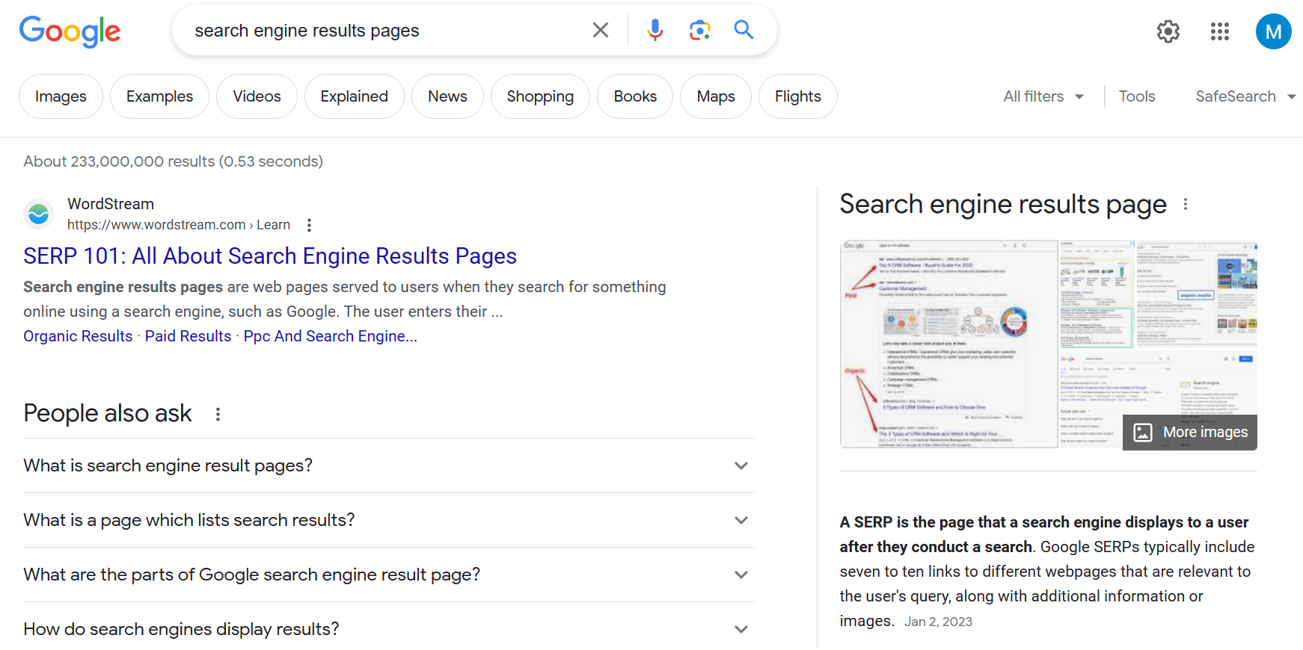Image resolution: width=1303 pixels, height=650 pixels.
Task: Clear the search query with X
Action: tap(601, 30)
